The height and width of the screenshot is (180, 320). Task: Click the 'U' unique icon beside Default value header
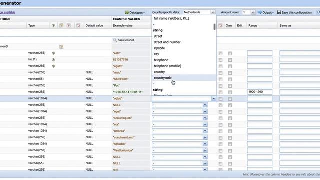78,25
